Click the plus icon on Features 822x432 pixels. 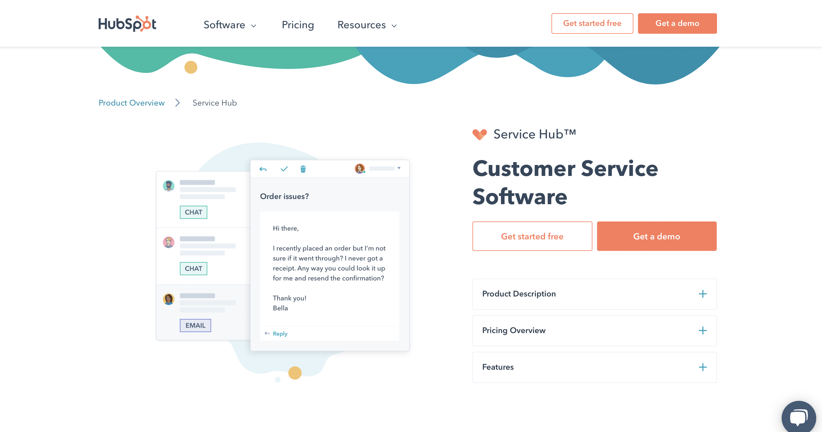[x=703, y=367]
